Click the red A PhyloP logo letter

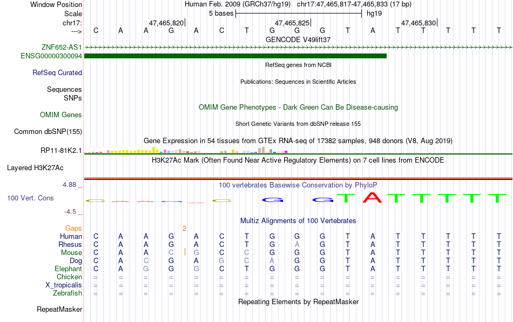click(x=372, y=198)
